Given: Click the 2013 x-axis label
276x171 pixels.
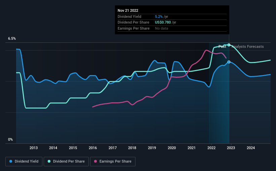Looking at the screenshot, I should pyautogui.click(x=33, y=148).
